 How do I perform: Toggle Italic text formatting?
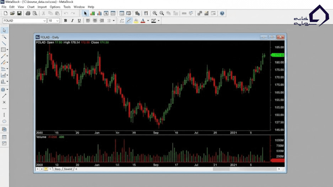pos(72,20)
